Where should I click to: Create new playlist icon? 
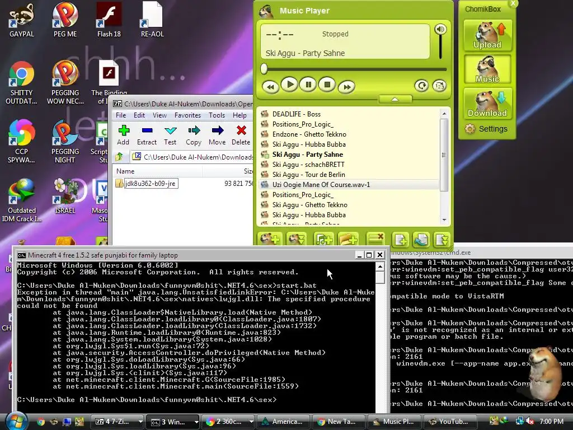coord(400,240)
